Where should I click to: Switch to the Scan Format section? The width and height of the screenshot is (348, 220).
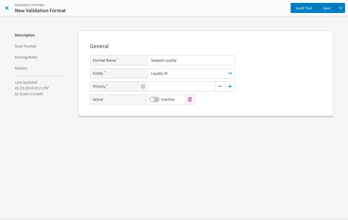(x=25, y=46)
